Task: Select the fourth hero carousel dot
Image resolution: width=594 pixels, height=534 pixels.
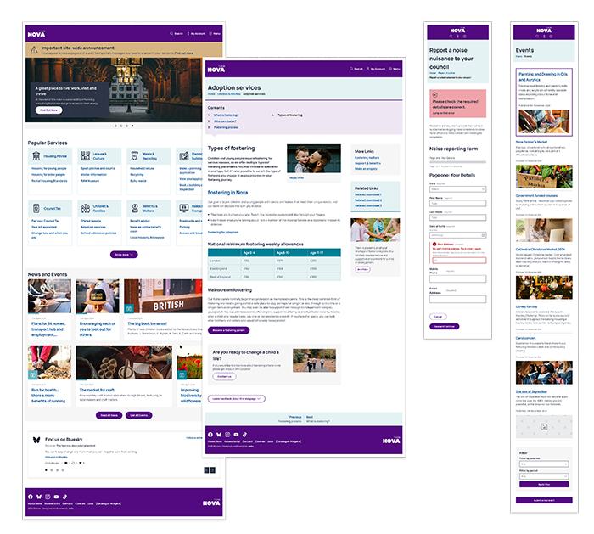Action: coord(132,126)
